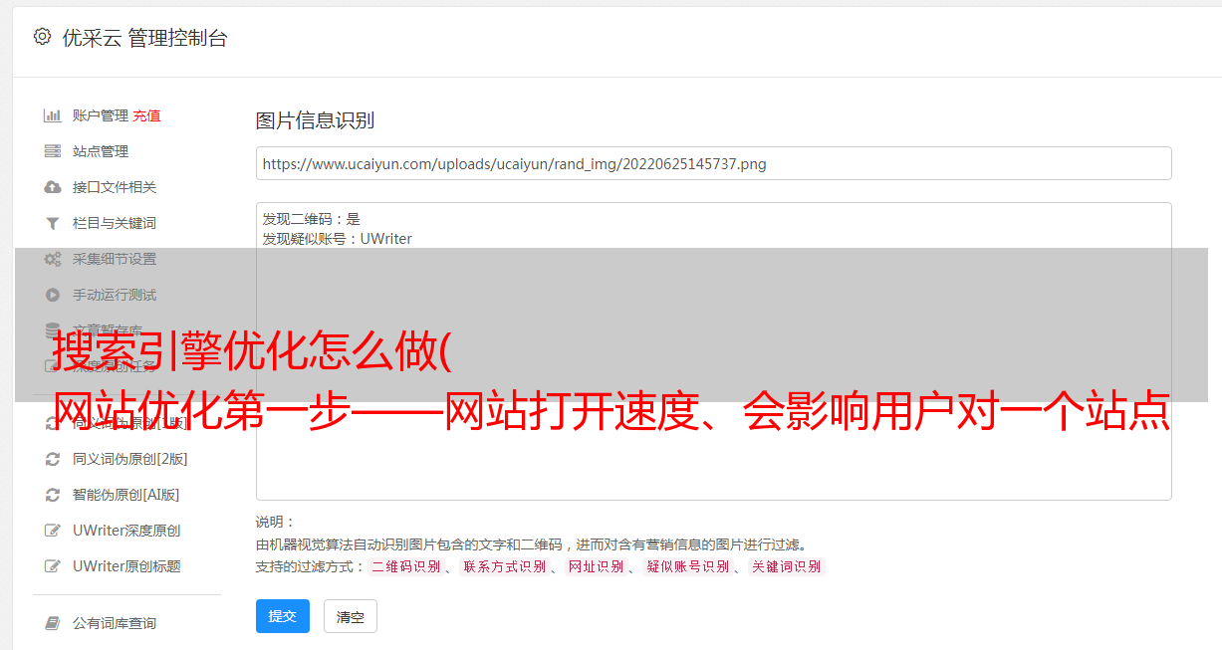Click the gear icon beside 优采云 管理控制台

tap(42, 37)
